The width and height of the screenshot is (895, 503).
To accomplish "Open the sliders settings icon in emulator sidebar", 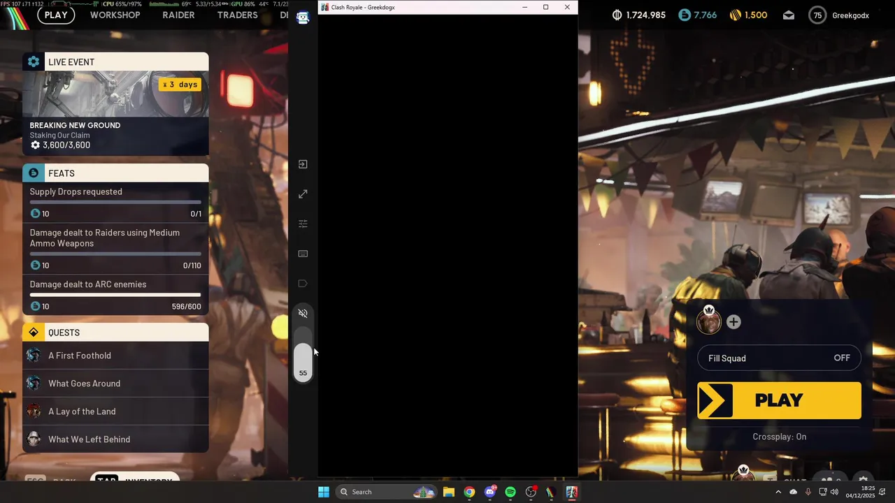I will pos(303,224).
